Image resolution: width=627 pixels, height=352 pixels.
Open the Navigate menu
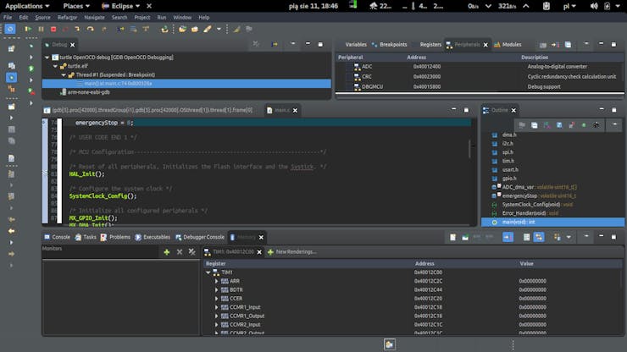coord(94,18)
